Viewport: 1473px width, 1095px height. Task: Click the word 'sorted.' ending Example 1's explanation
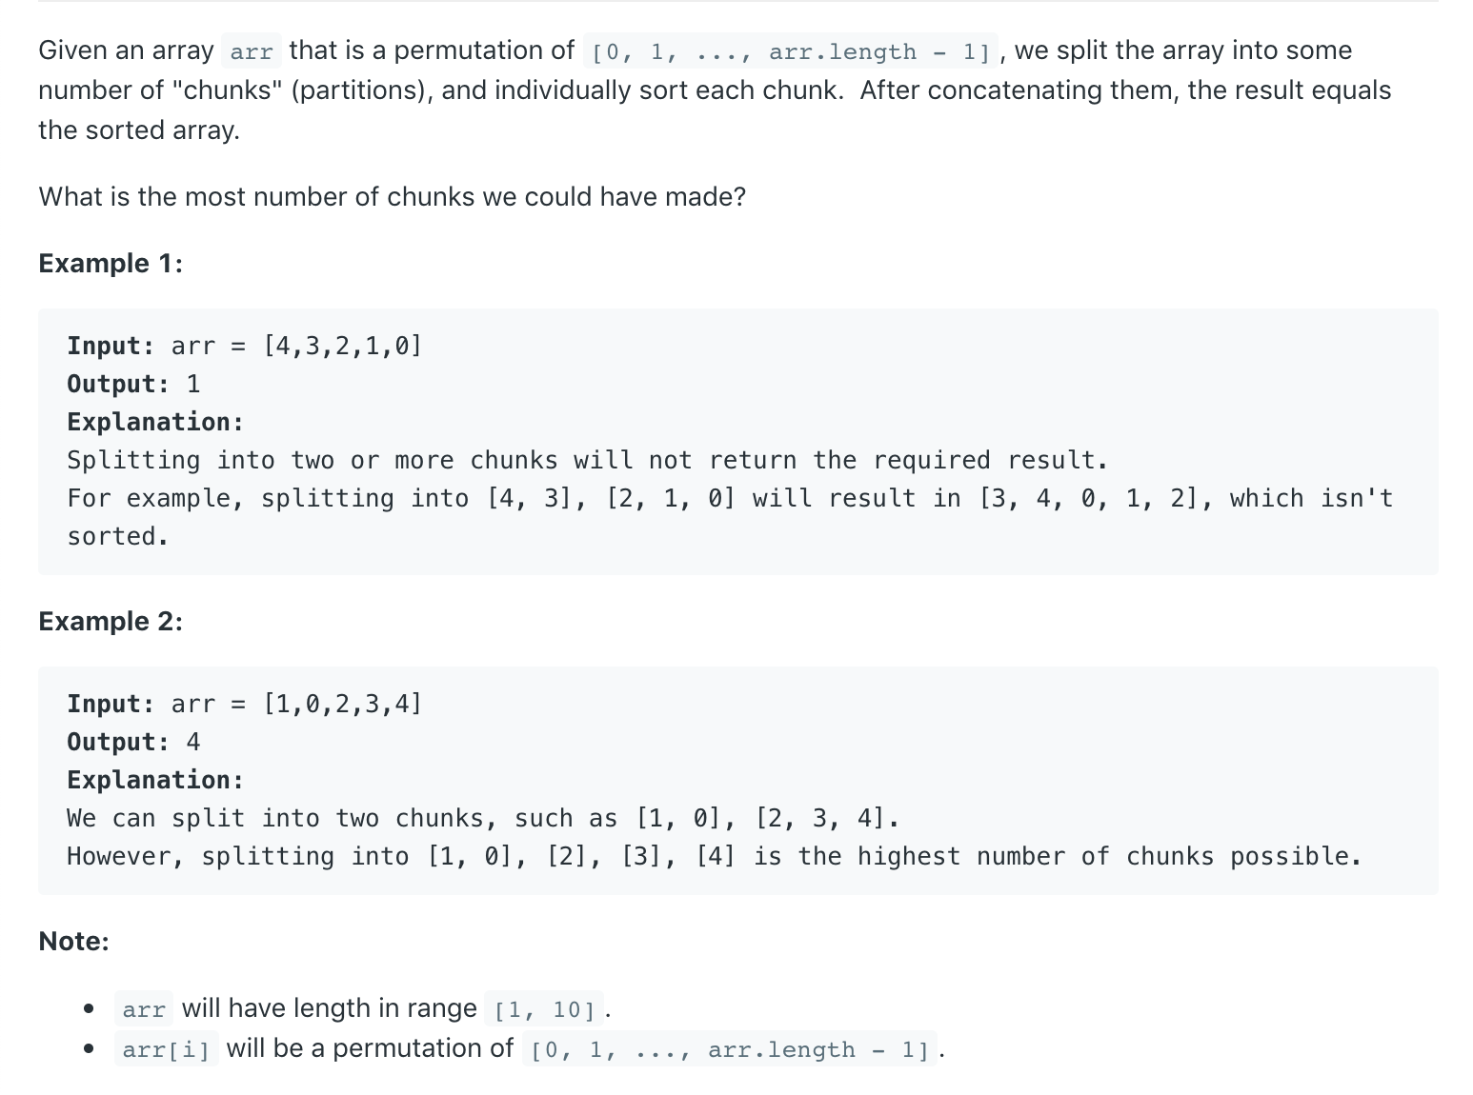pyautogui.click(x=118, y=536)
